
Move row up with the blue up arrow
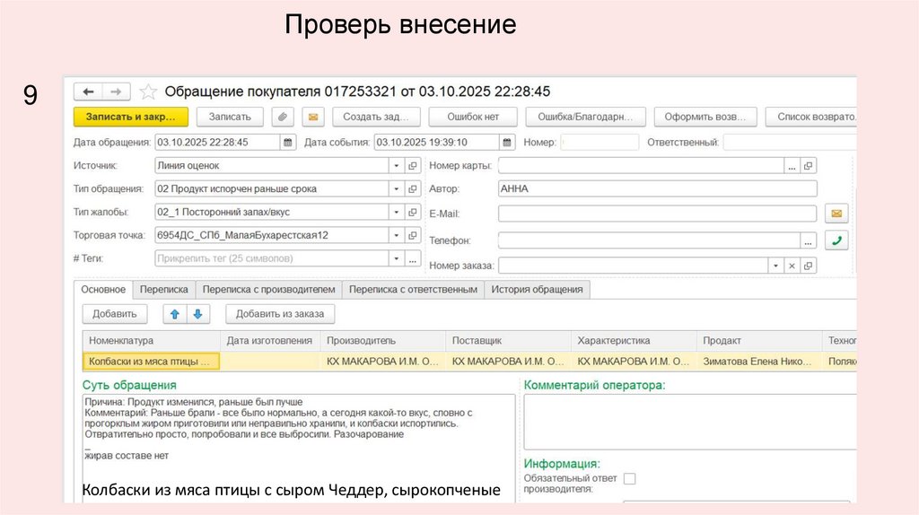pos(175,314)
